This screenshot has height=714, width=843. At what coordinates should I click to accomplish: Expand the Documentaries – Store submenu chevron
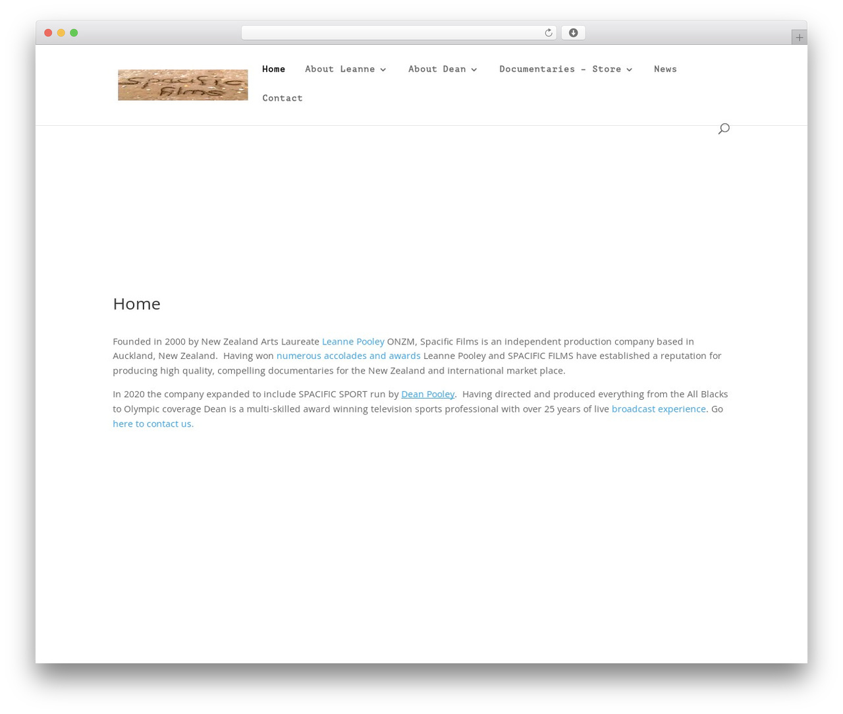pyautogui.click(x=630, y=70)
